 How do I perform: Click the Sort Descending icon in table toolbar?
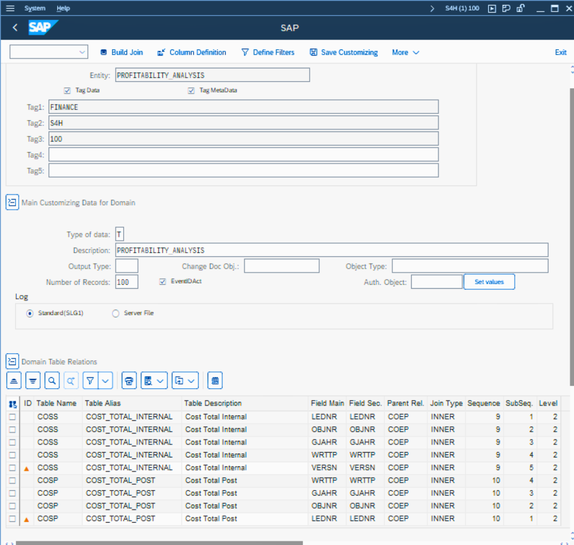[x=33, y=381]
